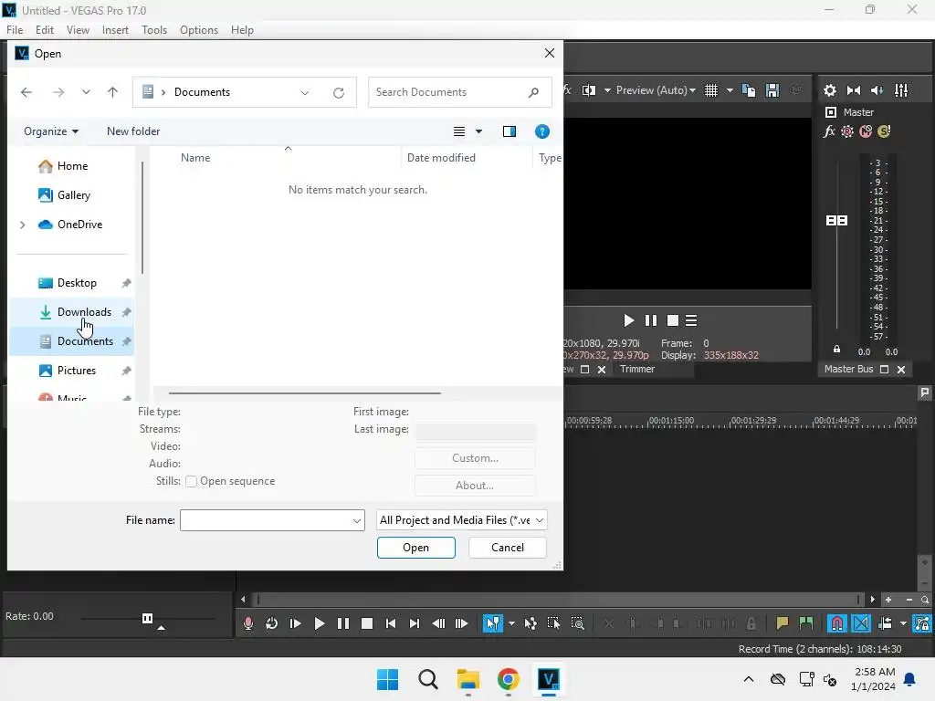Insert a marker with the yellow flag icon
This screenshot has height=701, width=935.
(782, 623)
